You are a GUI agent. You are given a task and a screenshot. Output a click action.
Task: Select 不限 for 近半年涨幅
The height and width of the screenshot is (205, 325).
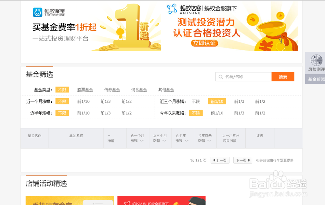(62, 113)
